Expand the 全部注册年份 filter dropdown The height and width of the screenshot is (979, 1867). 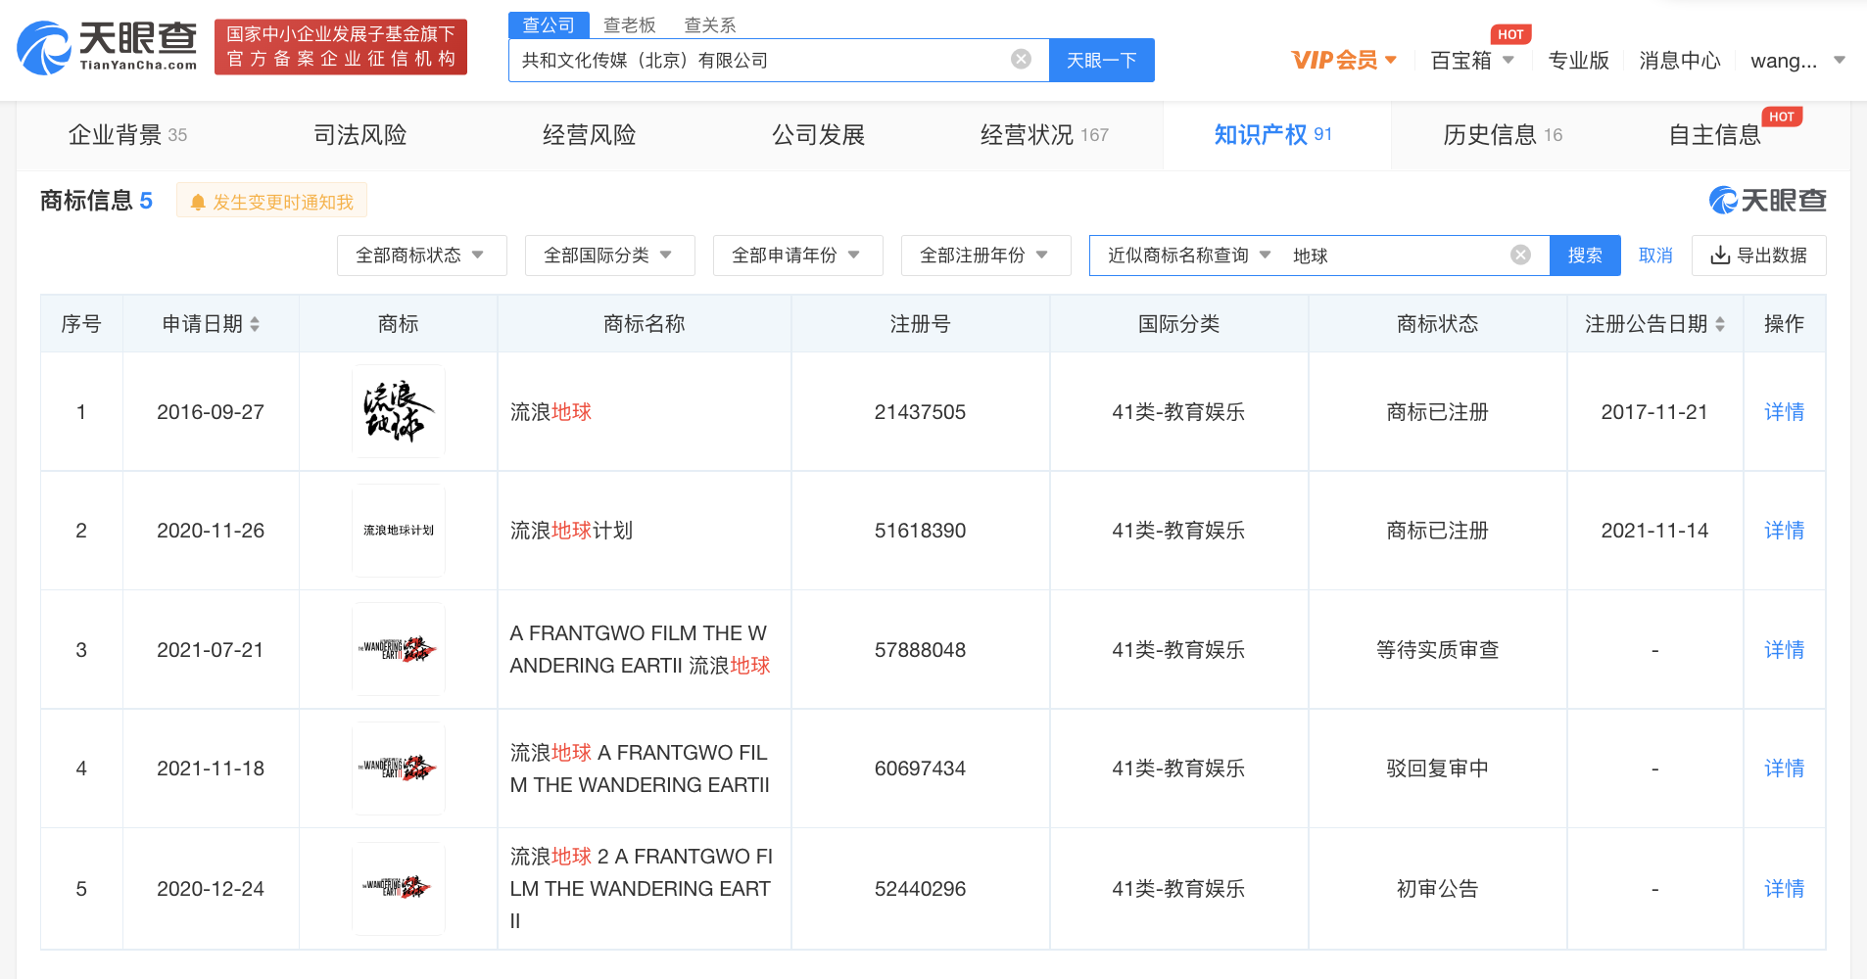click(x=986, y=256)
